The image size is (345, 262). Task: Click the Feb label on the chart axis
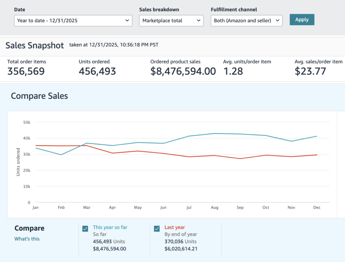61,207
